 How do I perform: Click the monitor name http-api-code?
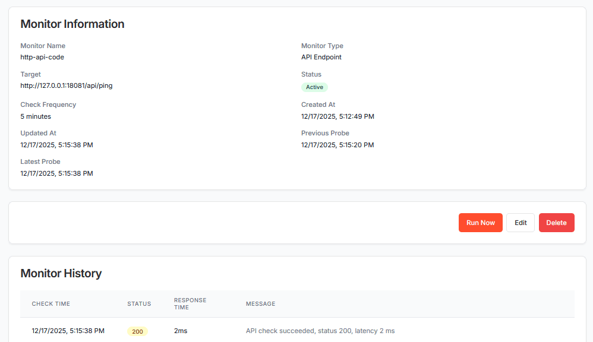pyautogui.click(x=42, y=56)
